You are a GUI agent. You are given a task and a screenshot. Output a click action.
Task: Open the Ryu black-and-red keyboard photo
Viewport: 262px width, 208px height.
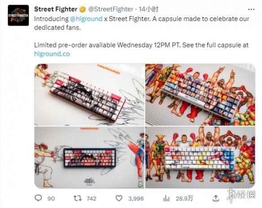[89, 94]
